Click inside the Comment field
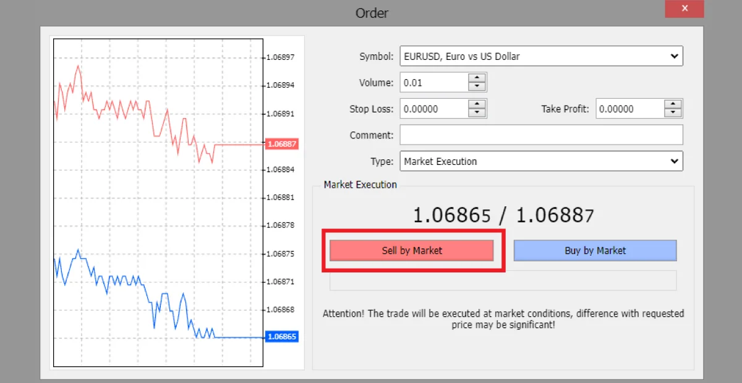Viewport: 742px width, 383px height. (541, 135)
